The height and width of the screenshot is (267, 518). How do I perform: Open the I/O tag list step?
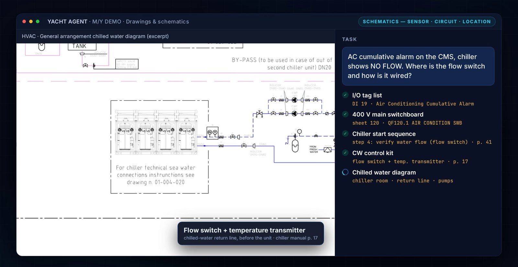click(418, 99)
